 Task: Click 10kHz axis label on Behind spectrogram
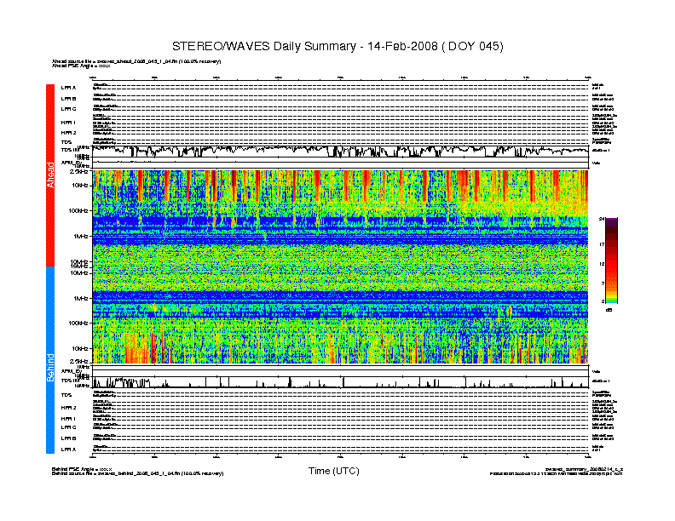pyautogui.click(x=80, y=348)
